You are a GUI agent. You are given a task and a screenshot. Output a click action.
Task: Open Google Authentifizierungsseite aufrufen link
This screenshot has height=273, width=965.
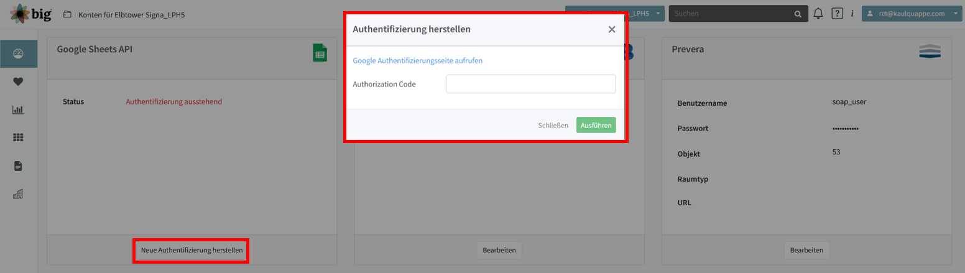(418, 60)
